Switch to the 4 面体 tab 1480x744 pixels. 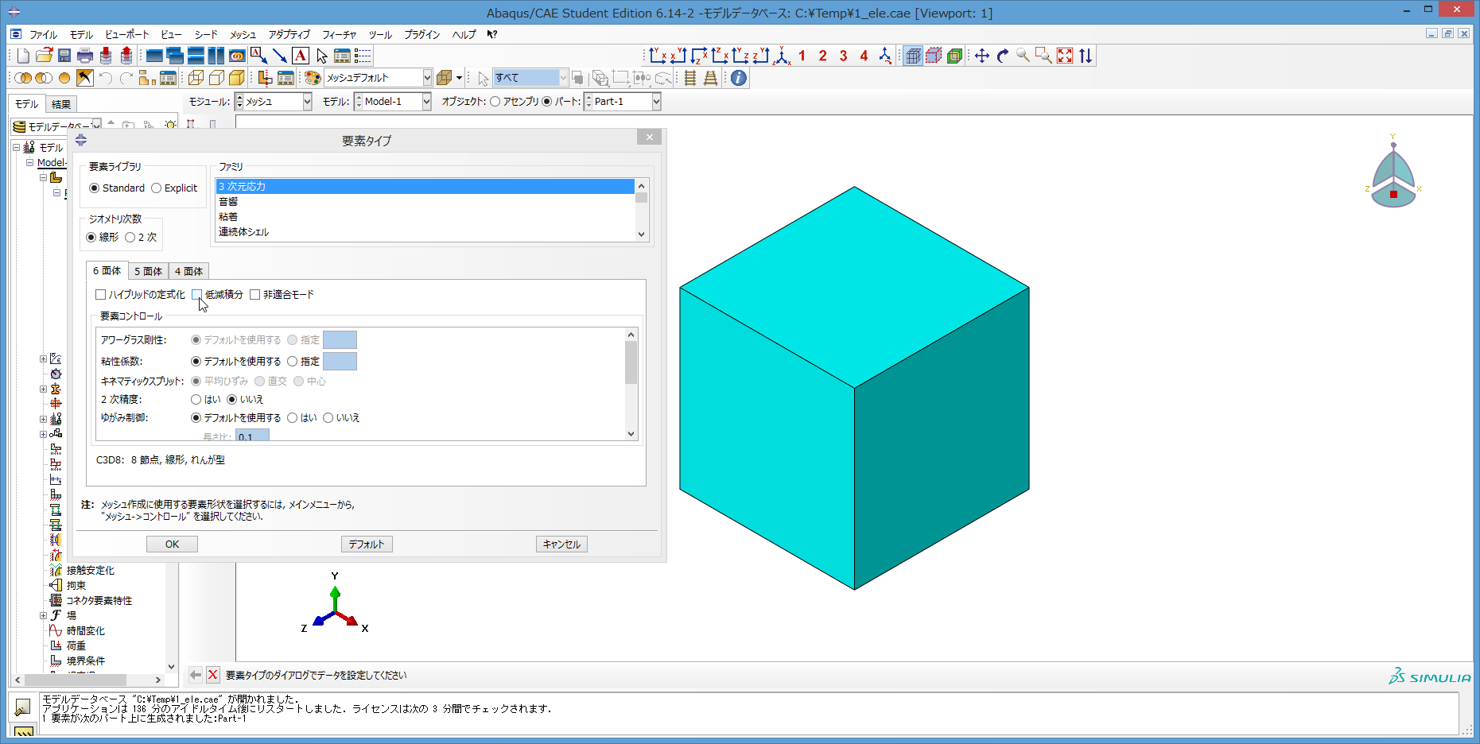pos(188,271)
